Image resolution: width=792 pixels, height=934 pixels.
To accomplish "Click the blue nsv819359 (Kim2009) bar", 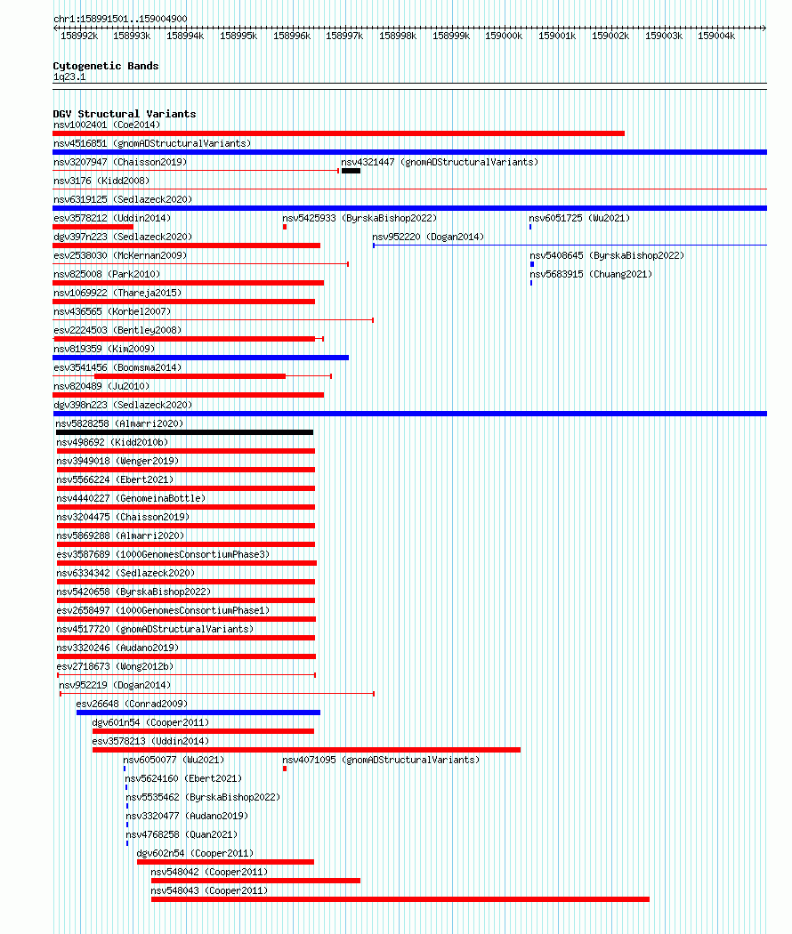I will 200,358.
